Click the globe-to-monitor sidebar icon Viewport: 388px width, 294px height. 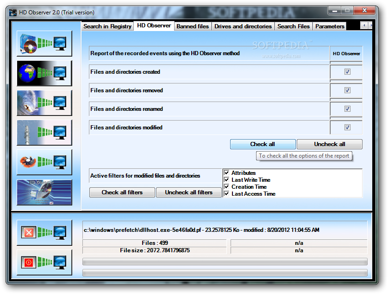tap(44, 73)
